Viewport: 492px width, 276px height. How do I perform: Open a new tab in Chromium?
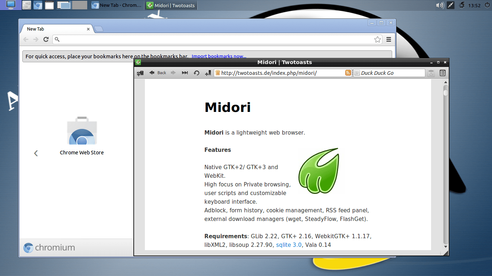tap(99, 29)
